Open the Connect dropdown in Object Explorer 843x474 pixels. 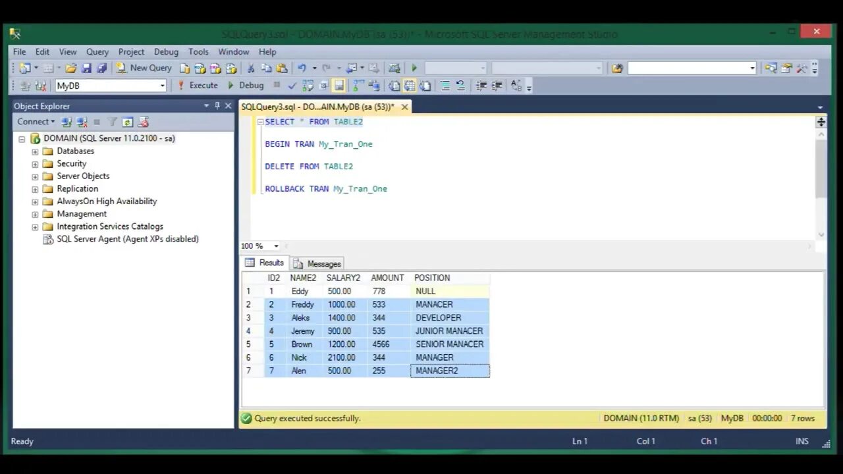point(36,122)
